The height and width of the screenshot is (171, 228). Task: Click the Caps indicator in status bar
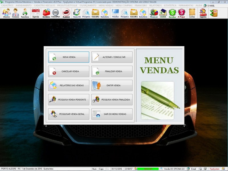tap(101, 169)
